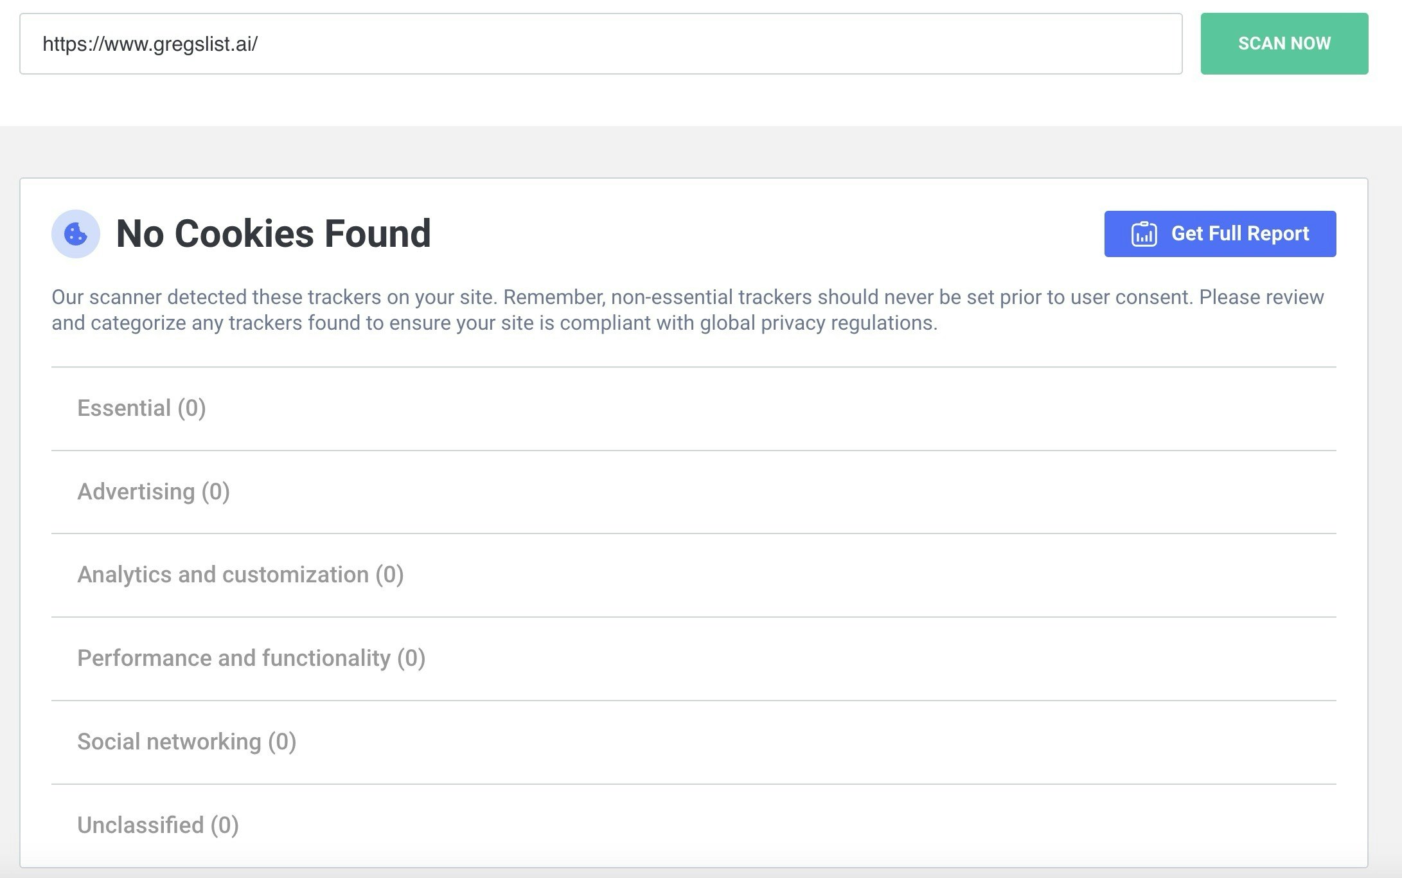
Task: Click the report chart icon in the Get Full Report button
Action: tap(1144, 234)
